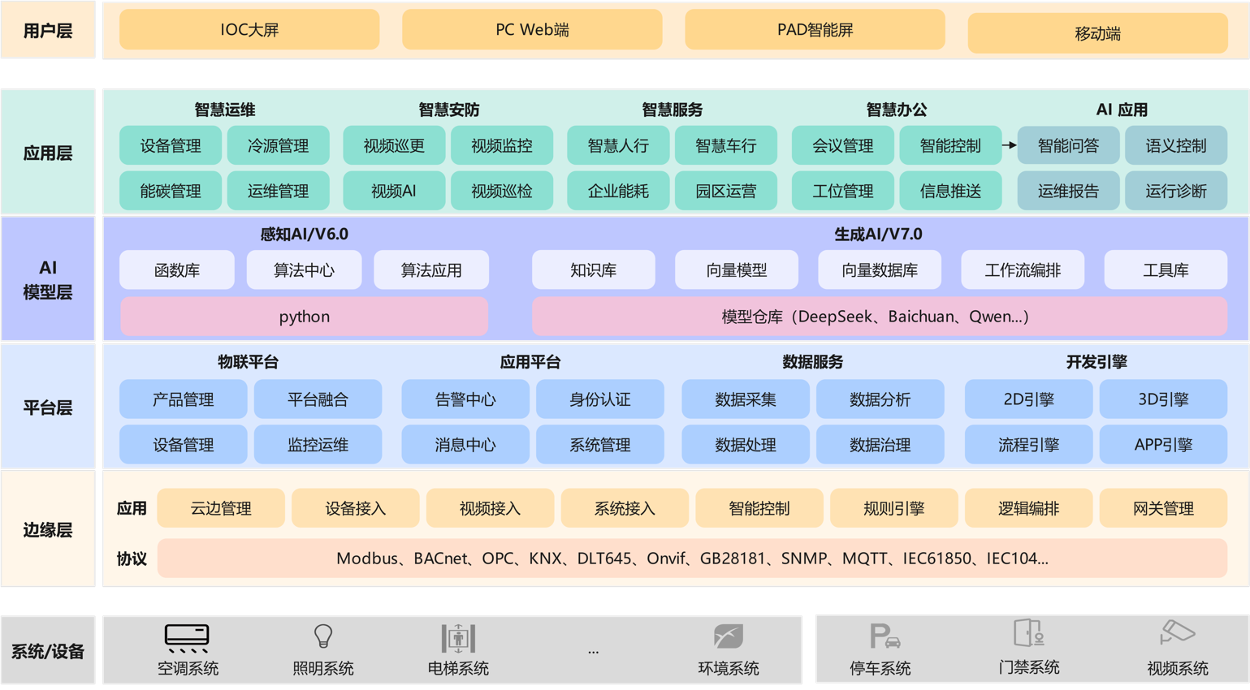Click the access control door icon
Image resolution: width=1250 pixels, height=690 pixels.
point(1028,633)
